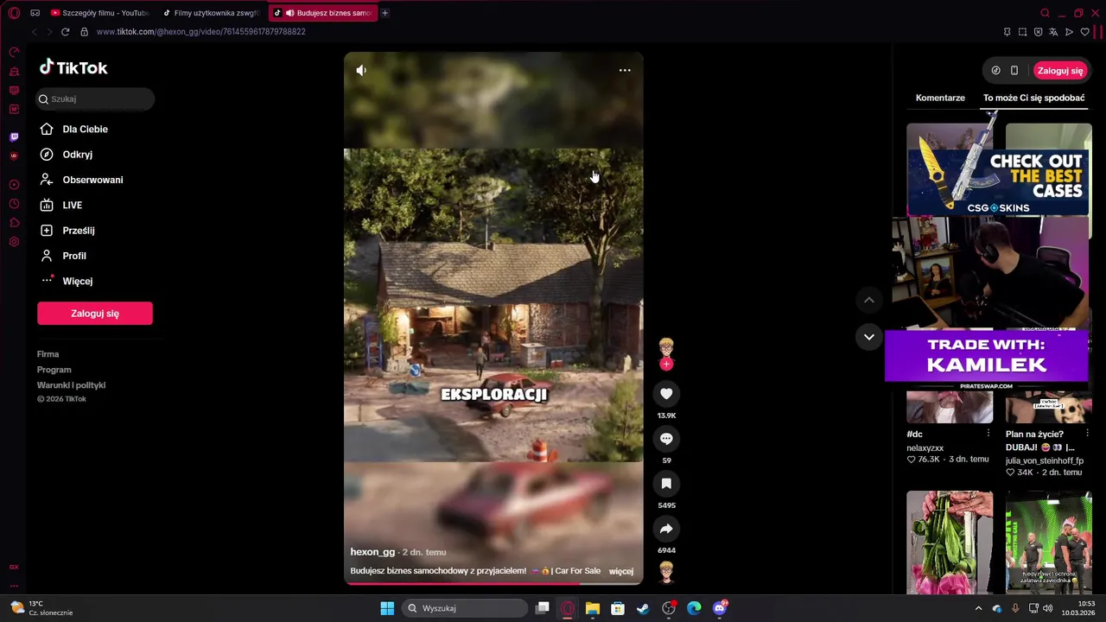The image size is (1106, 622).
Task: Open the #dc recommended video thumbnail
Action: pyautogui.click(x=950, y=406)
